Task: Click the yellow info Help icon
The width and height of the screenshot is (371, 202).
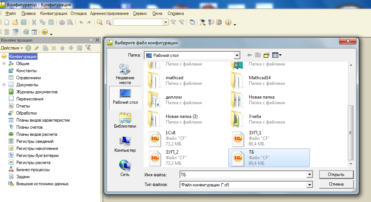Action: (x=228, y=22)
